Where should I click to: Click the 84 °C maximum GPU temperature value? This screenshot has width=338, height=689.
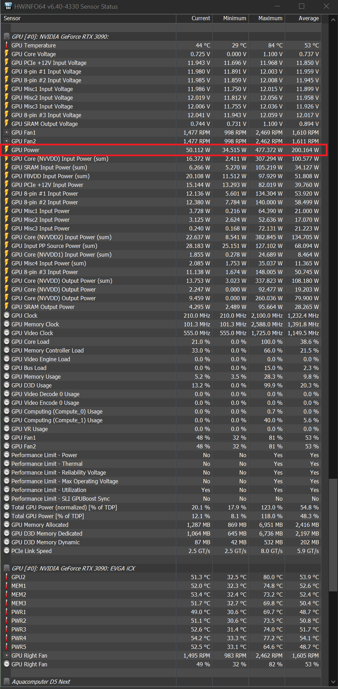275,45
